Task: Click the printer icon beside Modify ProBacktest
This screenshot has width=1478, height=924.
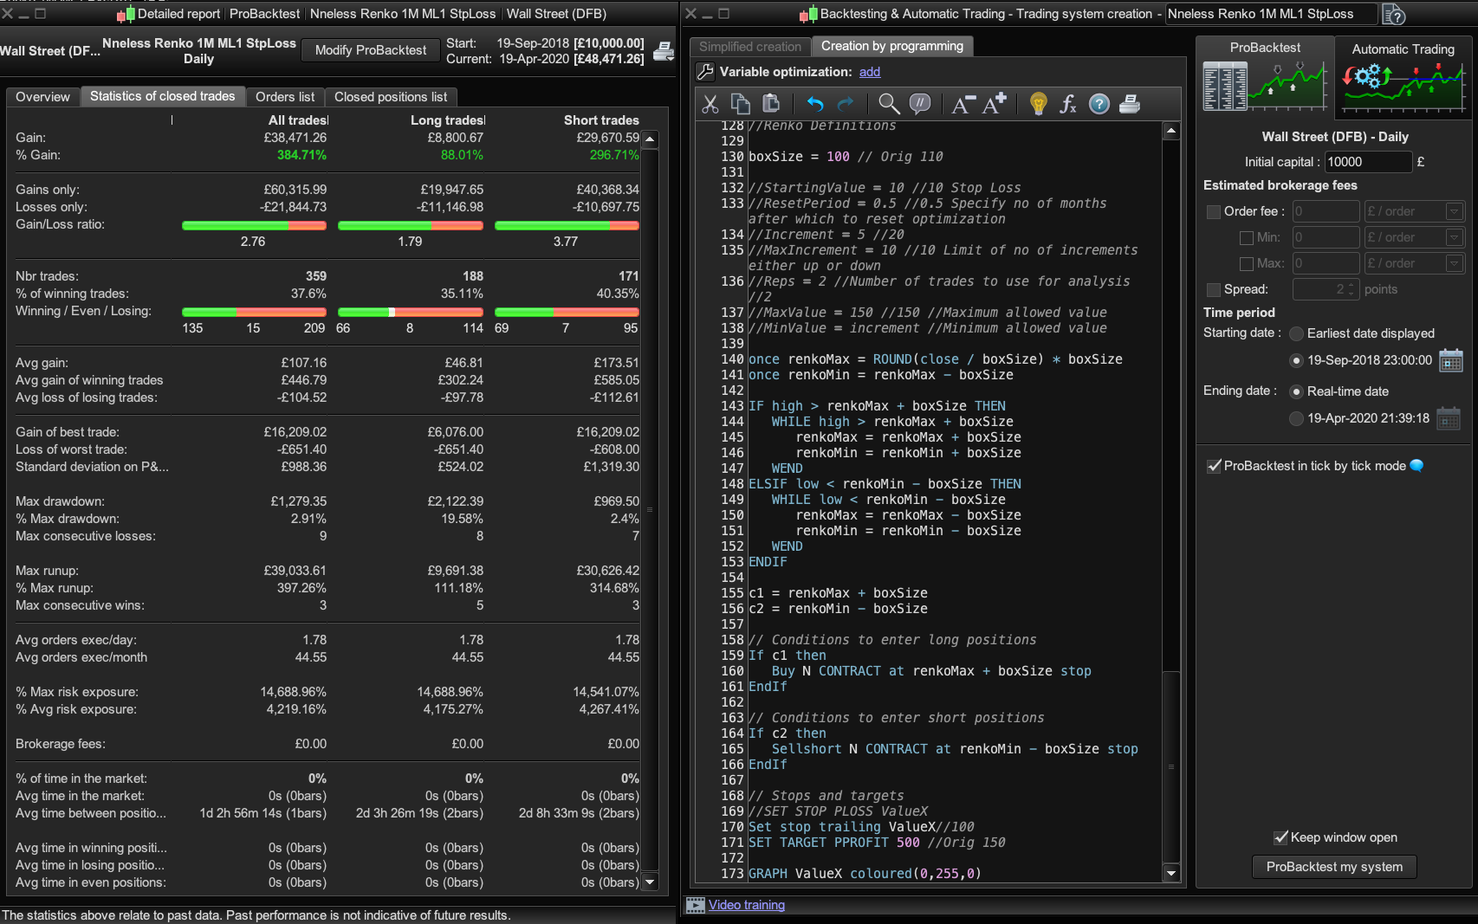Action: tap(664, 51)
